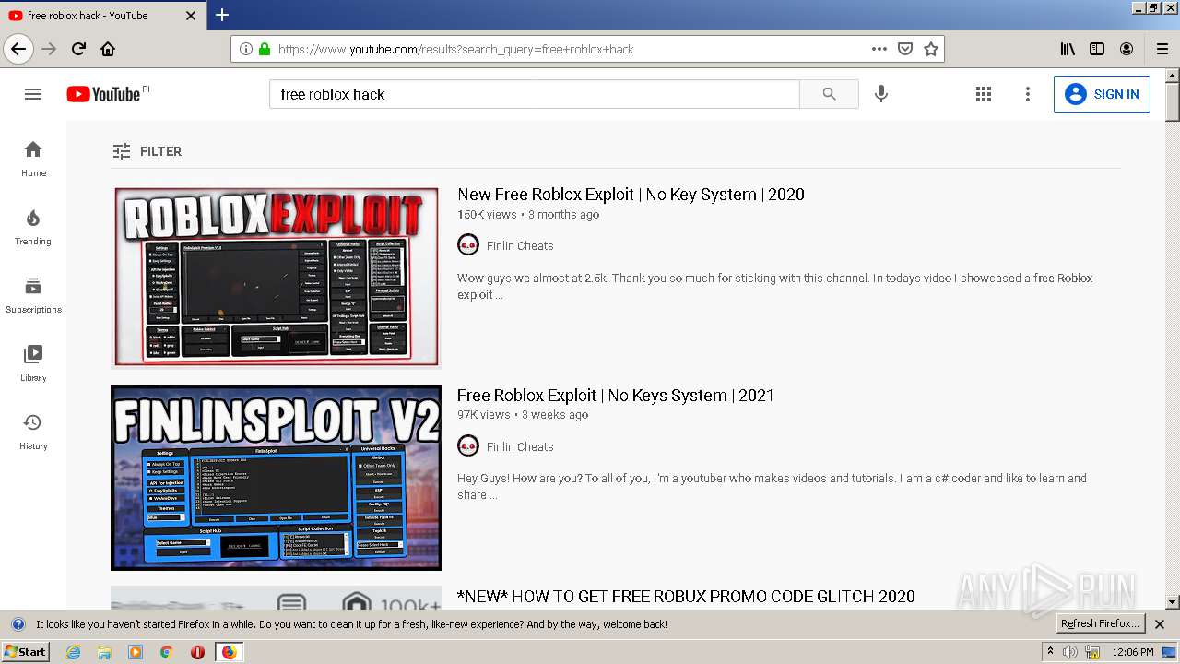
Task: Open the FINLINSPLOIT V2 video thumbnail
Action: coord(277,478)
